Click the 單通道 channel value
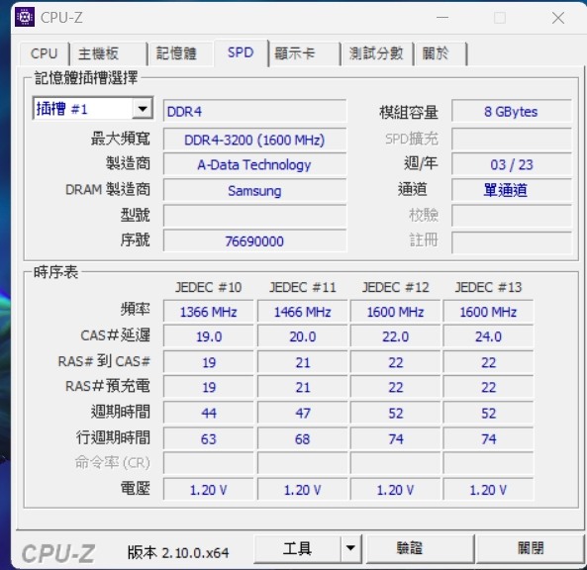Image resolution: width=587 pixels, height=570 pixels. coord(512,191)
